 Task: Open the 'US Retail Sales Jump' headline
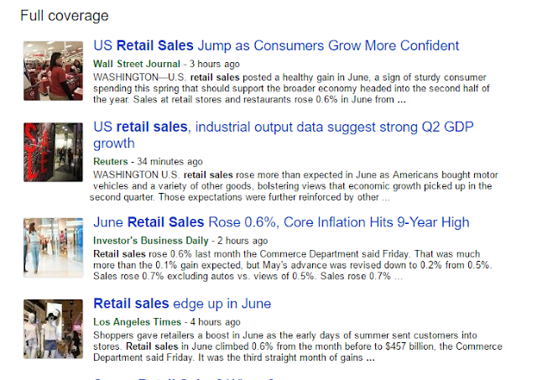[276, 45]
